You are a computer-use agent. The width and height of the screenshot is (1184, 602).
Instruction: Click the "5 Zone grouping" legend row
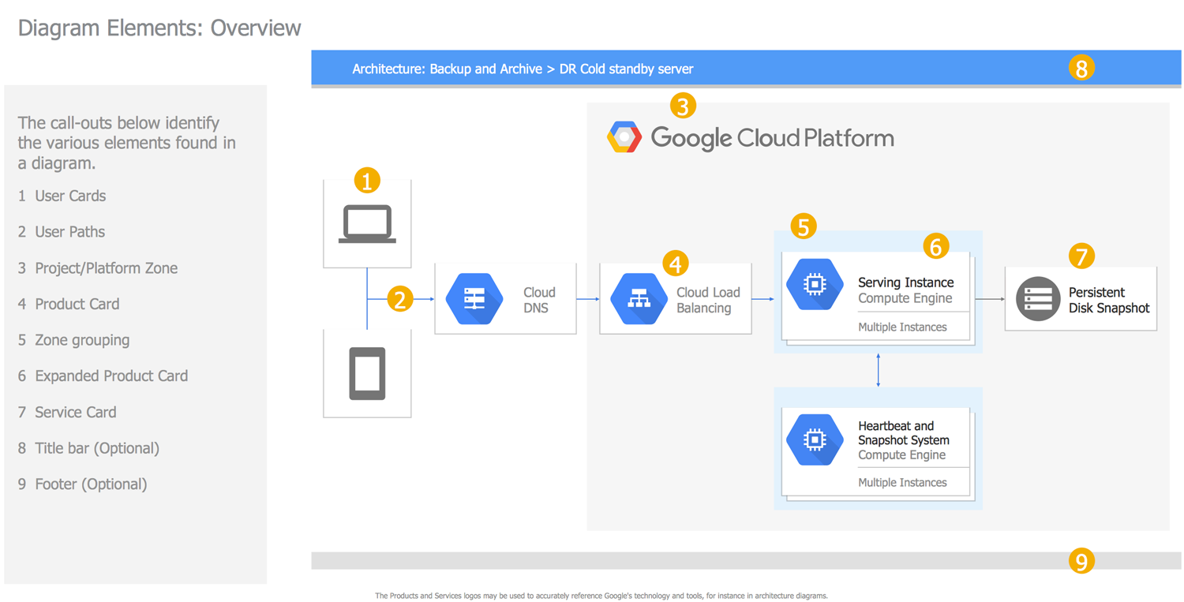point(73,340)
